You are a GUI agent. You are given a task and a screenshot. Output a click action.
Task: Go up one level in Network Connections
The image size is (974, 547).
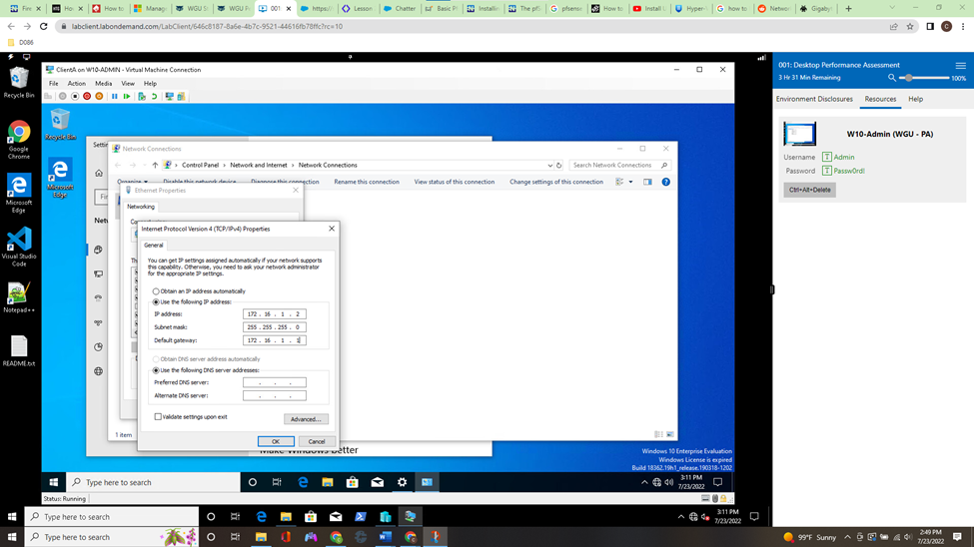click(155, 165)
